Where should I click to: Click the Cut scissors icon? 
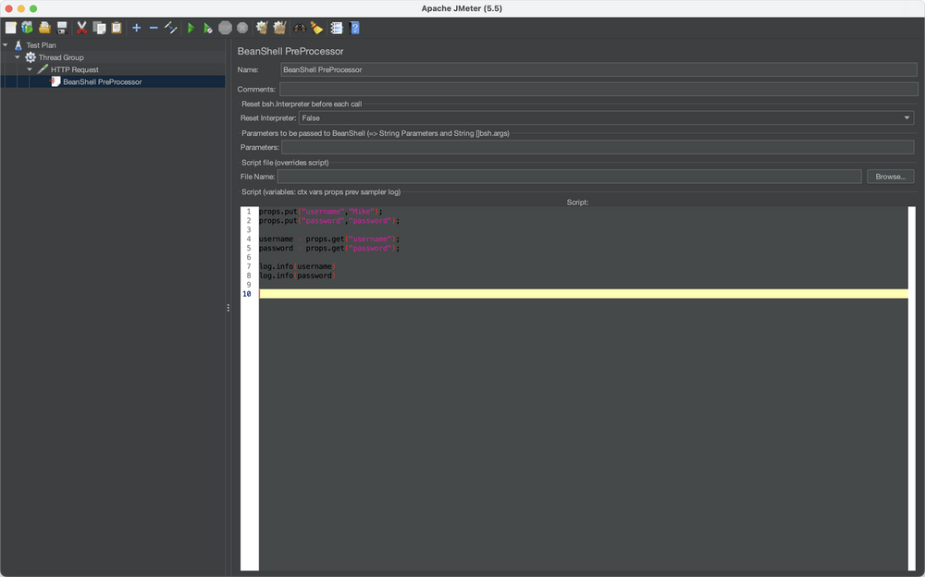tap(81, 28)
